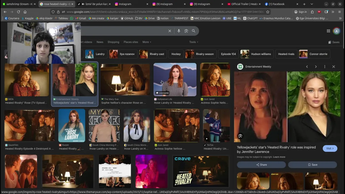Expand the More search filters dropdown

(147, 42)
